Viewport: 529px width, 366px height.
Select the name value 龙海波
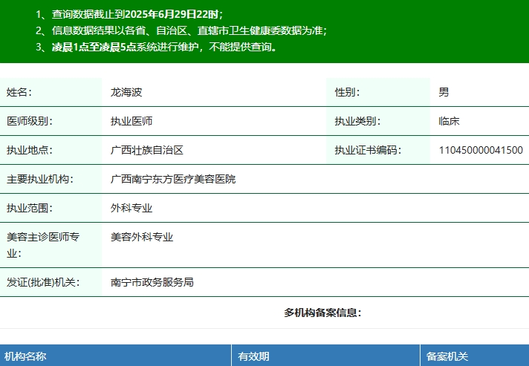point(126,92)
